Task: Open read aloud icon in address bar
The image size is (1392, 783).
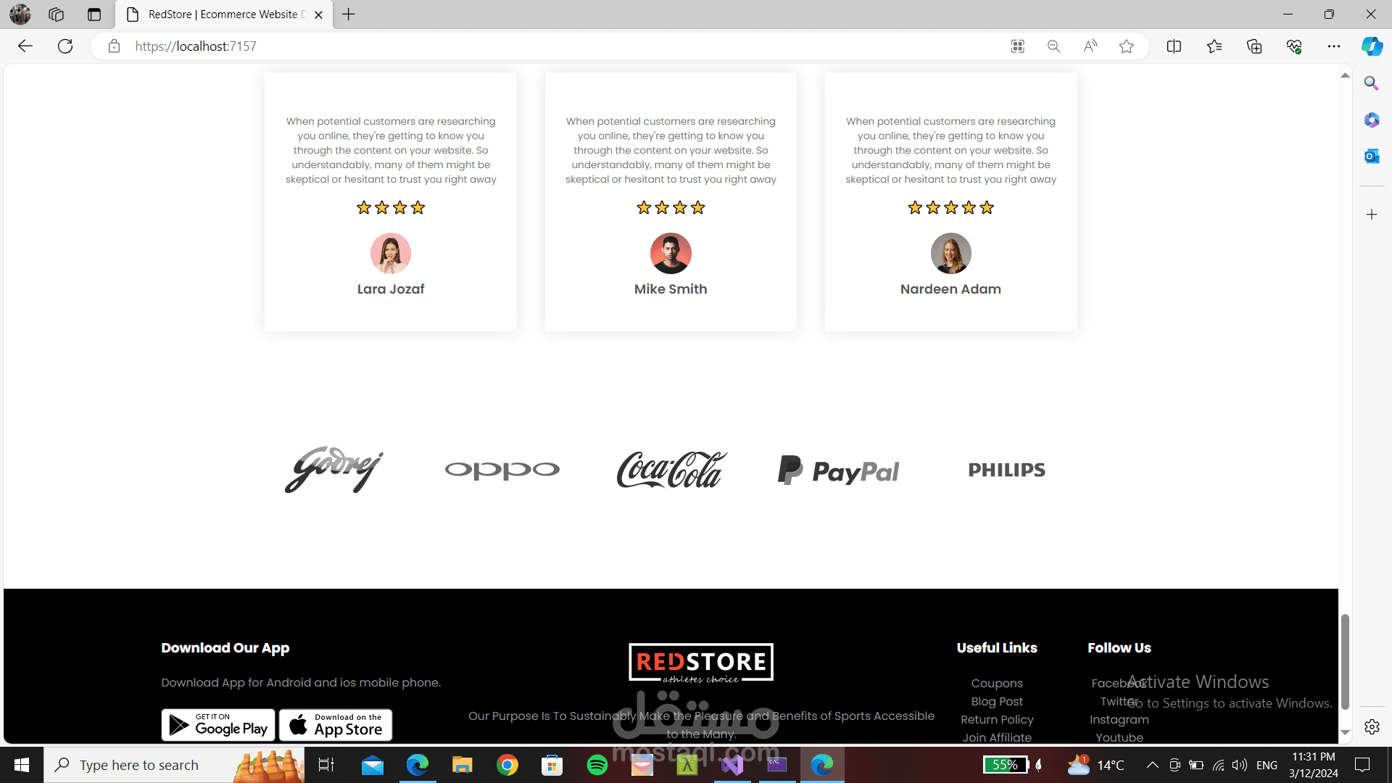Action: tap(1090, 46)
